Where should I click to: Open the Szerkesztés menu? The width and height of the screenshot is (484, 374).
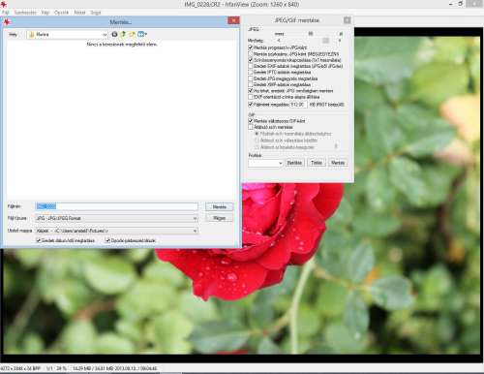pyautogui.click(x=25, y=13)
